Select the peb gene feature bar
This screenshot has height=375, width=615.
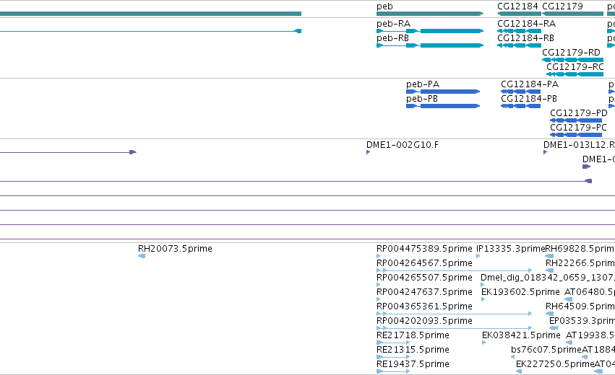(430, 14)
